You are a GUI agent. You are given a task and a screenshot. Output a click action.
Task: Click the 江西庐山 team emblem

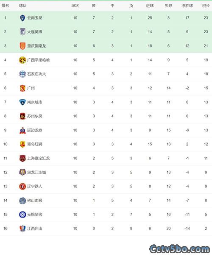pos(22,229)
